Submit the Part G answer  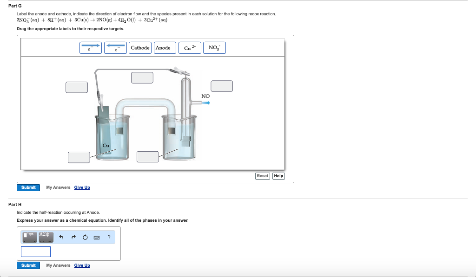pyautogui.click(x=28, y=187)
